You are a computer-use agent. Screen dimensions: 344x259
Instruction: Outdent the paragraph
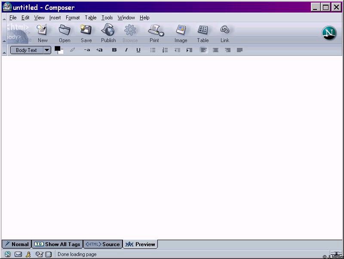(x=177, y=50)
